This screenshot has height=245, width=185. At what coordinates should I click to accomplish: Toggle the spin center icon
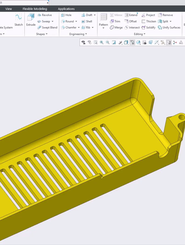coord(175,42)
